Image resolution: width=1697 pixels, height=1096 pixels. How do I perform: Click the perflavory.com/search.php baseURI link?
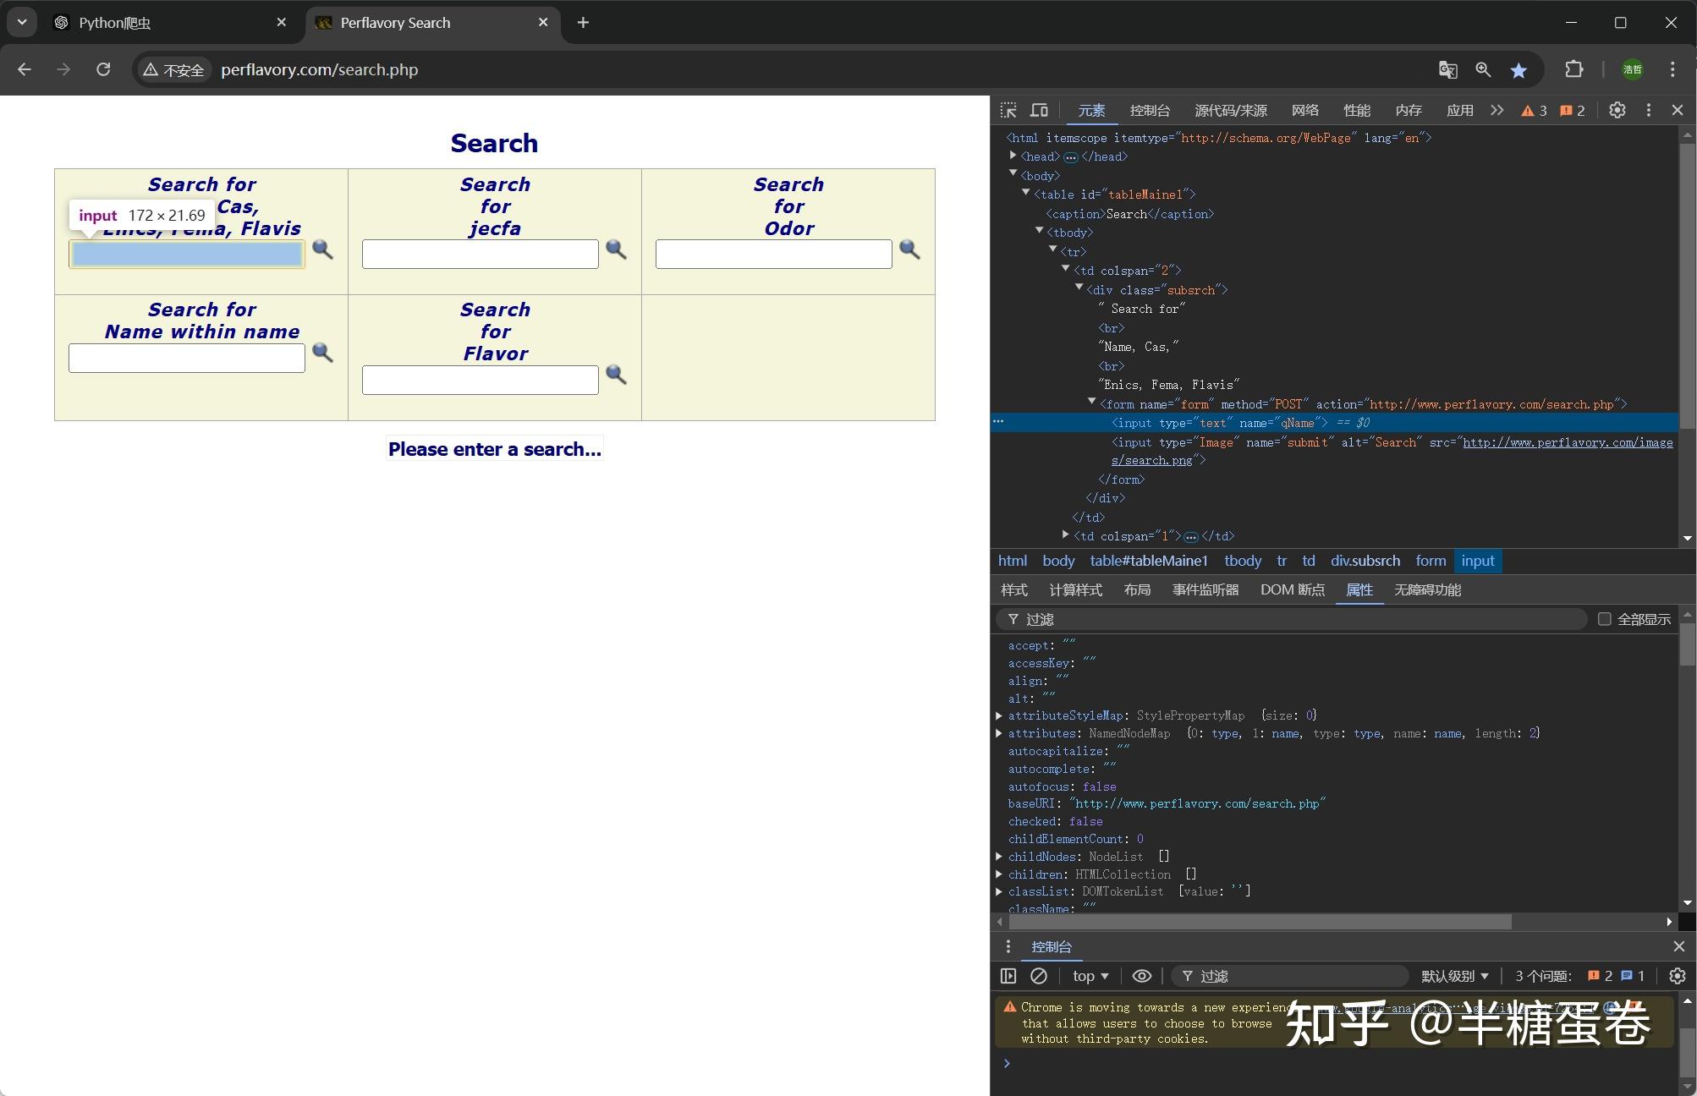click(1196, 803)
